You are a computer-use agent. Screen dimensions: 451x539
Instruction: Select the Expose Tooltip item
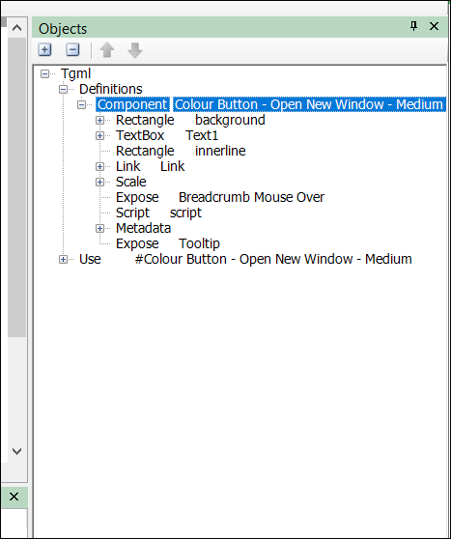[x=168, y=243]
